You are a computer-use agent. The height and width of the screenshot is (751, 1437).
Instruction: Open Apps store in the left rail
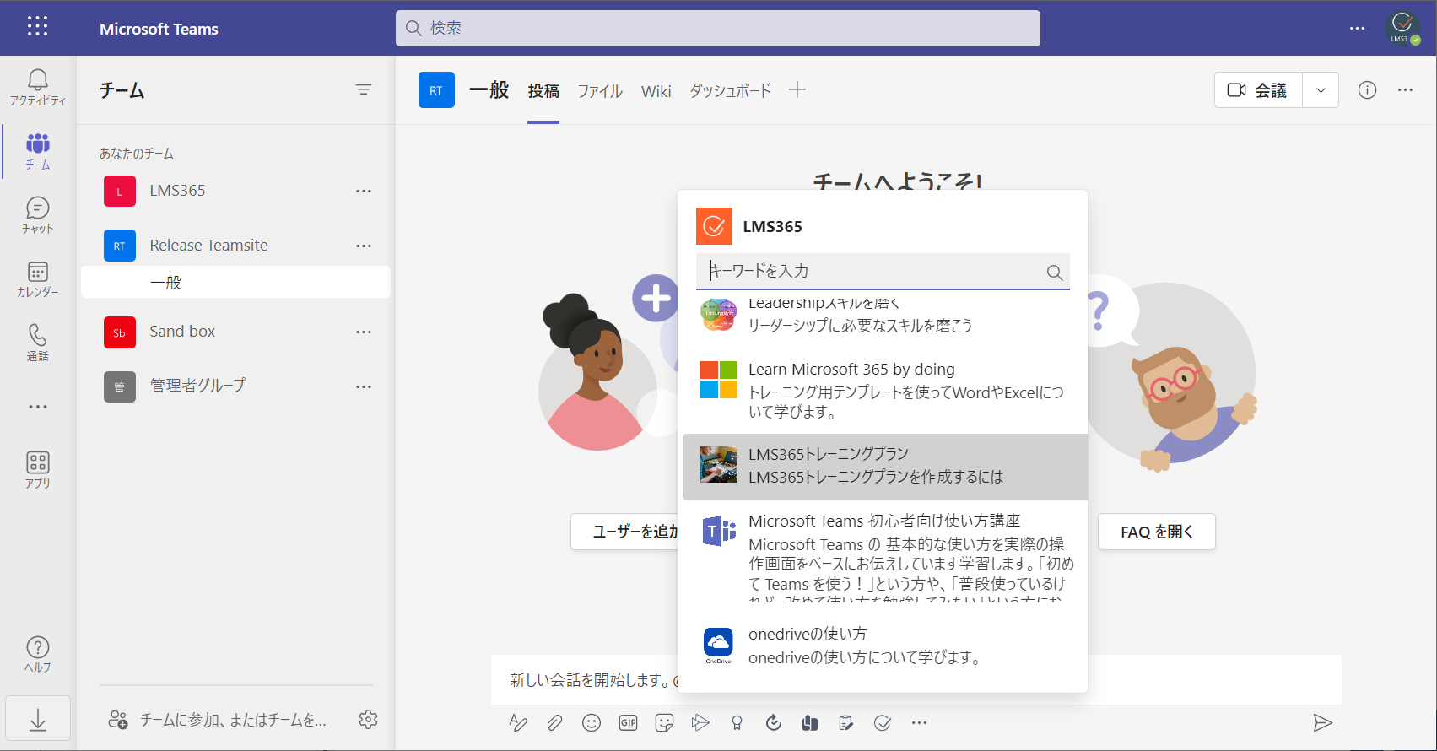tap(37, 470)
